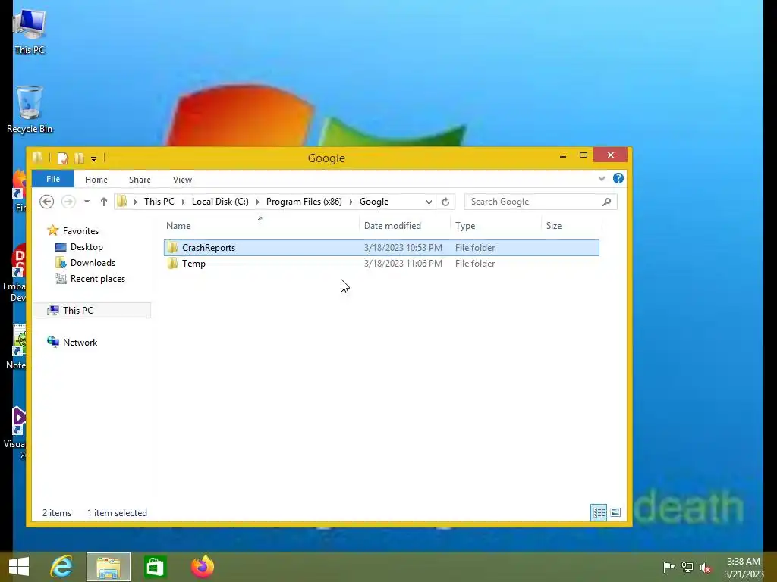Select the CrashReports folder
Image resolution: width=777 pixels, height=582 pixels.
point(381,248)
